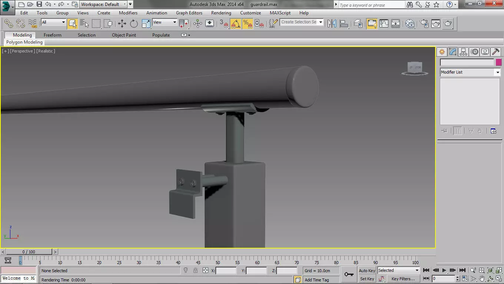Toggle the Graphite Ribbon display button
504x284 pixels.
(372, 23)
